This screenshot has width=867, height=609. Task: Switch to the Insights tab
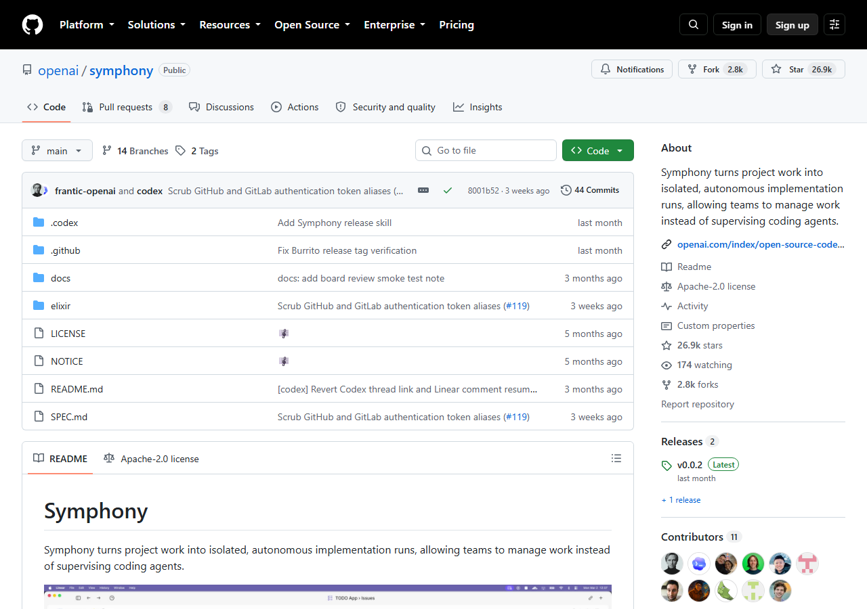(478, 107)
